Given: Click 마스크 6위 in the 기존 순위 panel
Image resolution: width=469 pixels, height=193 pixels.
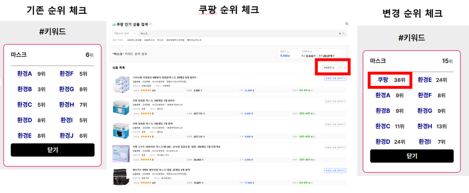Looking at the screenshot, I should (53, 55).
